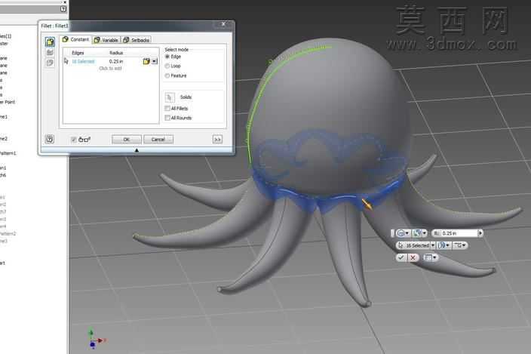Screen dimensions: 531x354
Task: Apply fillet with green checkmark icon
Action: [401, 257]
